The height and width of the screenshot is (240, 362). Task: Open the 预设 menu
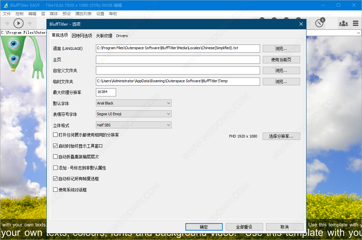67,13
